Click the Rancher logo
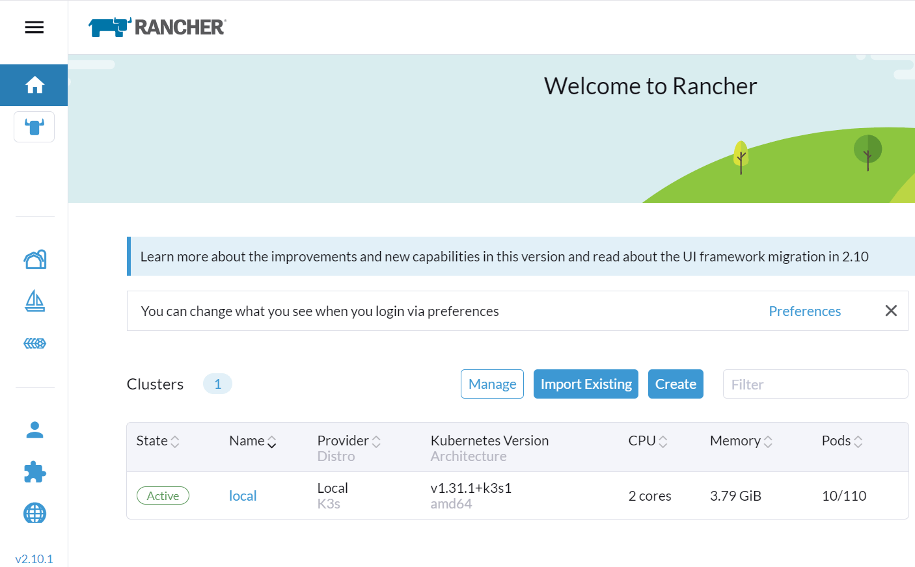The height and width of the screenshot is (567, 915). pos(157,27)
